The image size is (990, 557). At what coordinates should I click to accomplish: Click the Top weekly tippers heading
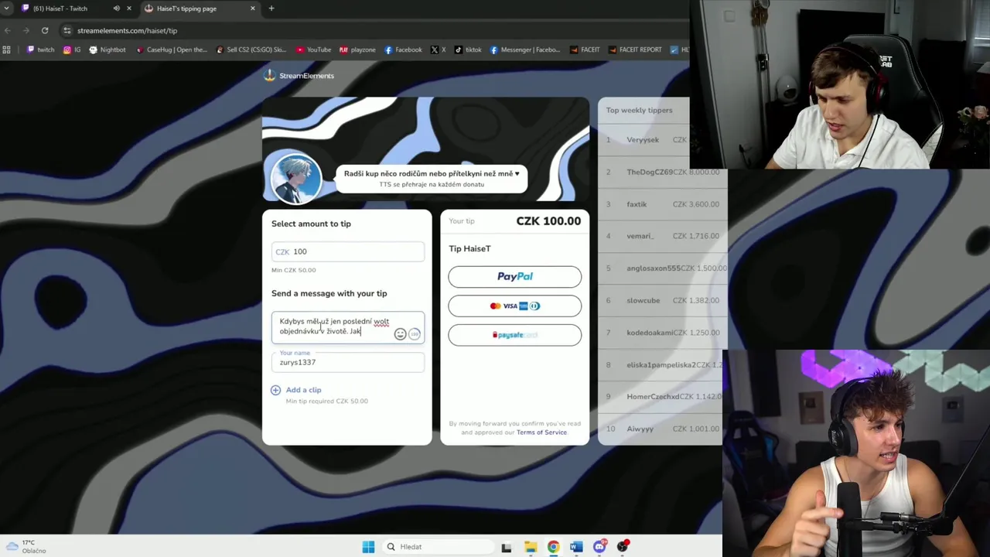pos(639,110)
